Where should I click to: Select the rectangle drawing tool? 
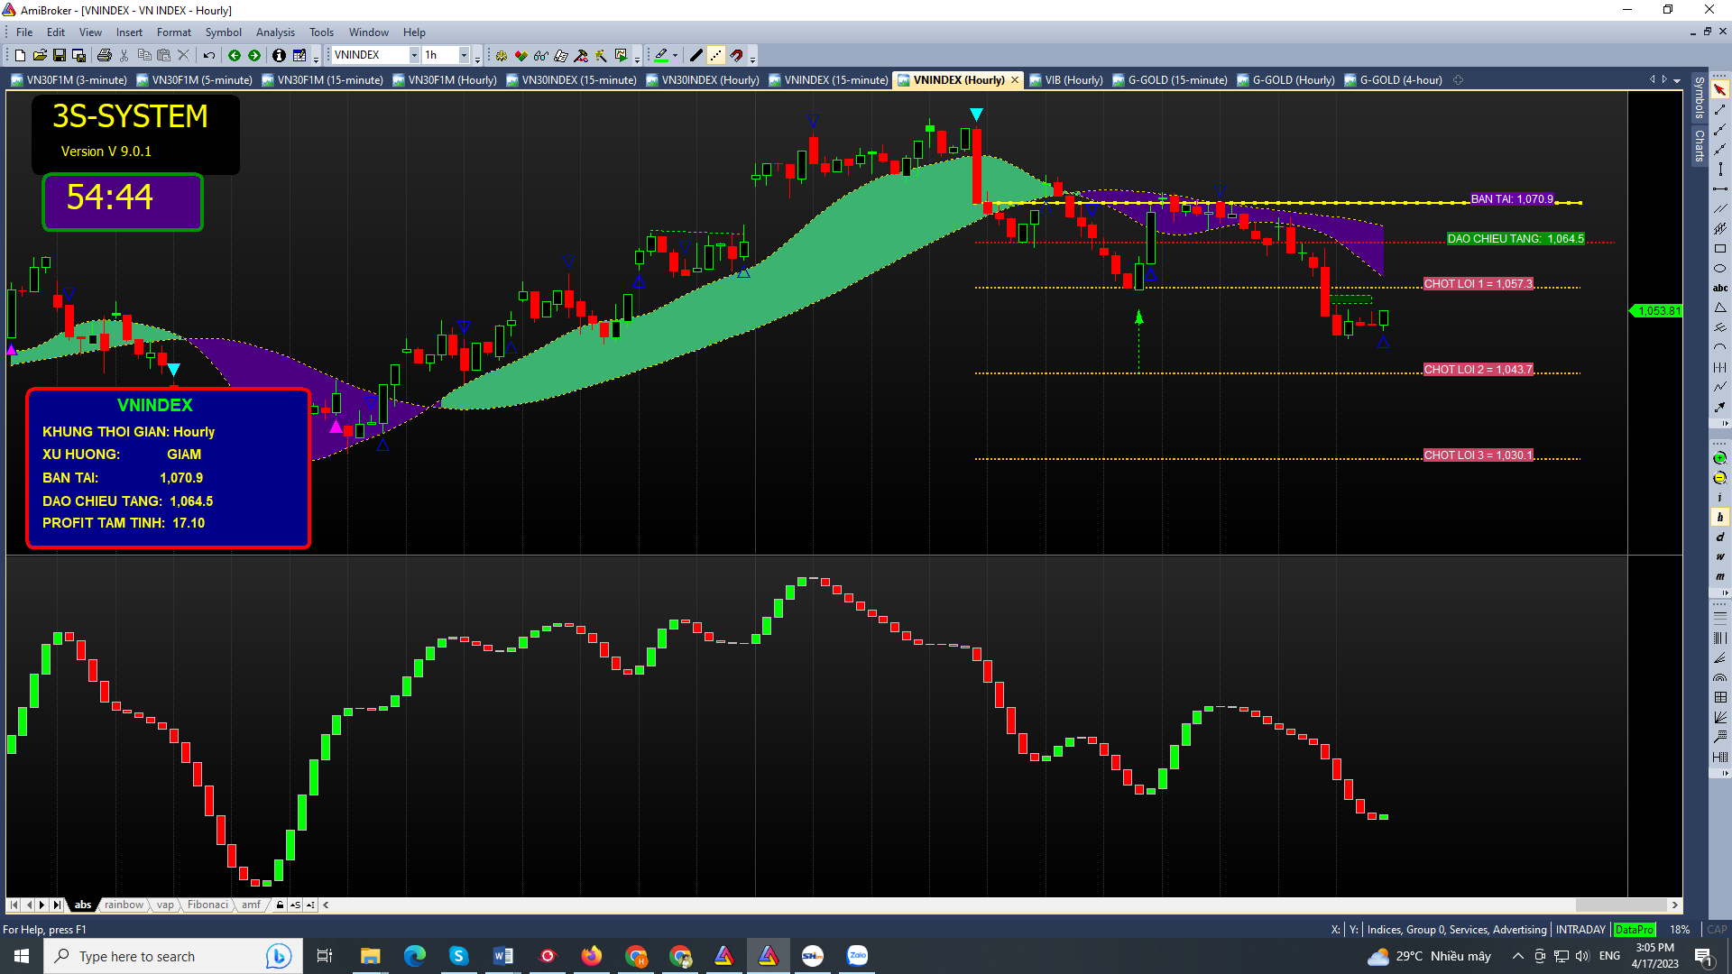1719,249
